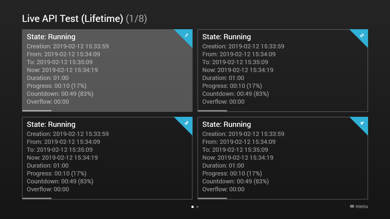Viewport: 390px width, 219px height.
Task: Select card 4's State: Running heading
Action: coord(226,124)
